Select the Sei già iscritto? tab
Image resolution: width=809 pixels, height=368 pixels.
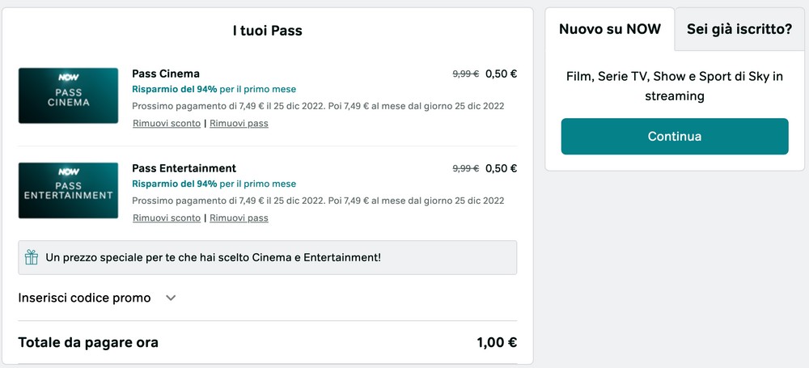(739, 30)
